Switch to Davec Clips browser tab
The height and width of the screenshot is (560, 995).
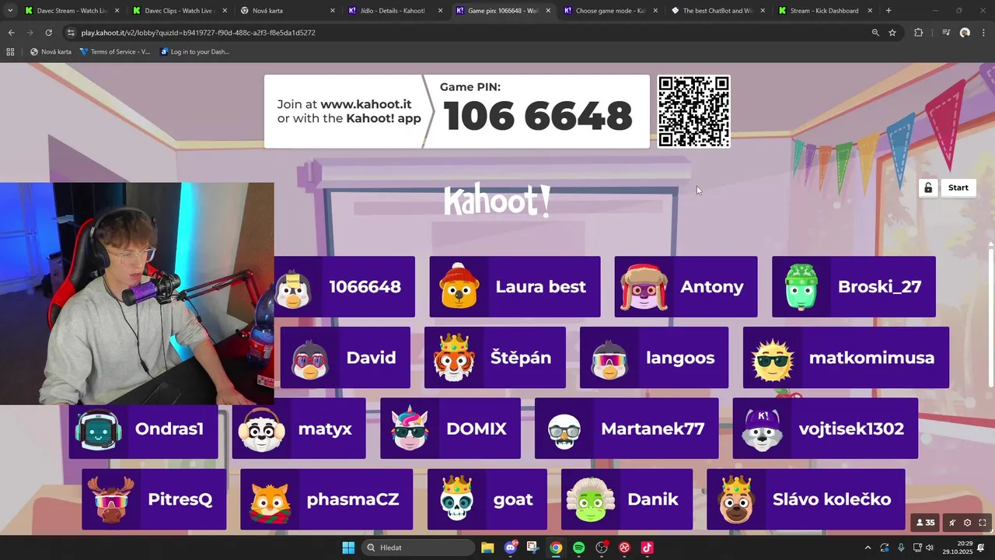pos(179,11)
